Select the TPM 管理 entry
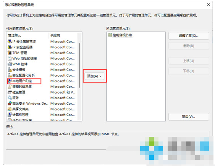This screenshot has height=166, width=215. 42,53
